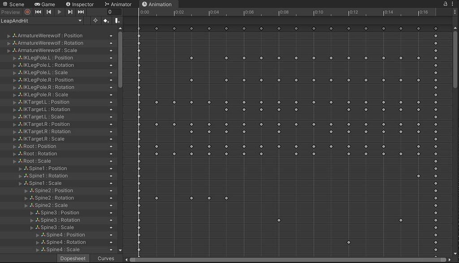Open the Animator tab
459x263 pixels.
[x=118, y=4]
